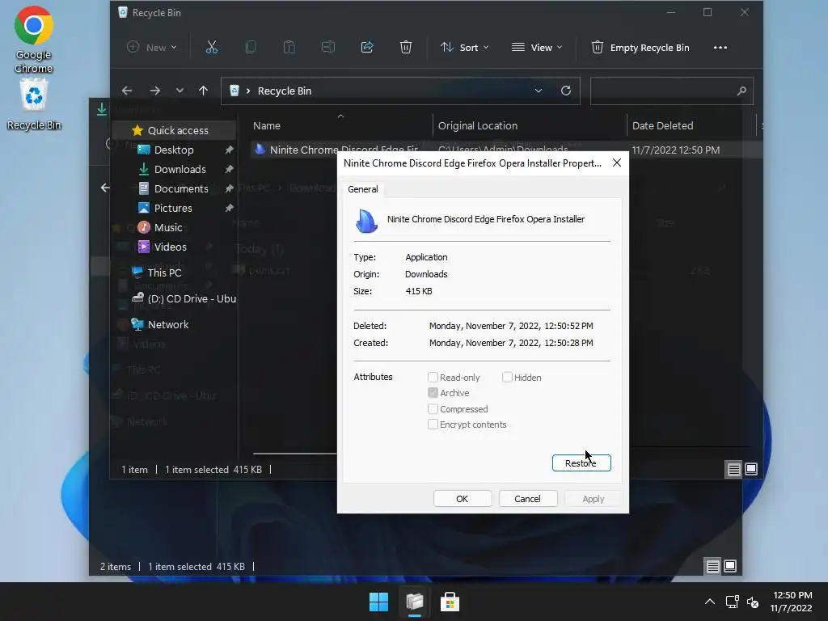Refresh the Recycle Bin view
Viewport: 828px width, 621px height.
(565, 91)
